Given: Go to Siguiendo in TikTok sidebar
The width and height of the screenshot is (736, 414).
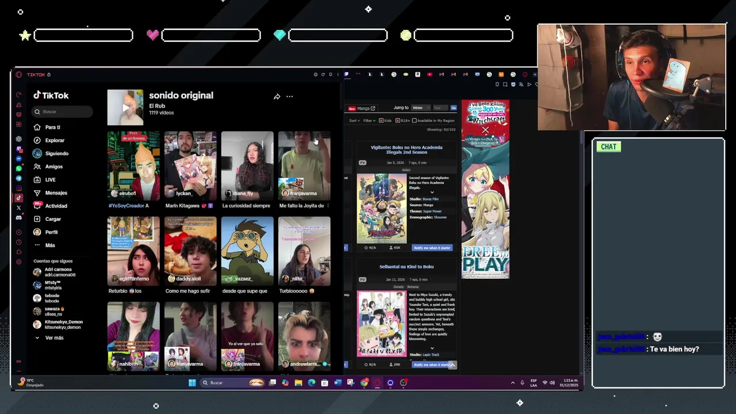Looking at the screenshot, I should click(51, 154).
